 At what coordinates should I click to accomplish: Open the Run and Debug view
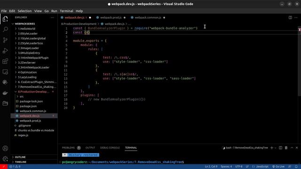click(x=5, y=51)
